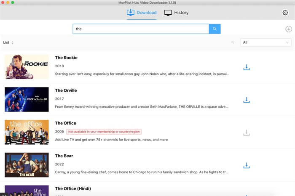Click The Rookie description starting 'Starting over'
The width and height of the screenshot is (295, 196).
tap(142, 74)
